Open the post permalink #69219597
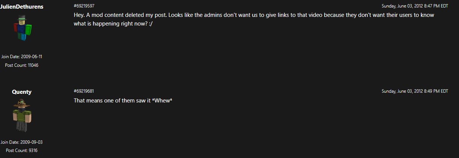Image resolution: width=459 pixels, height=158 pixels. pos(84,6)
